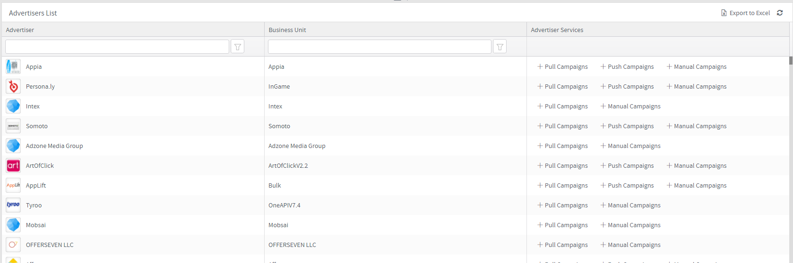The height and width of the screenshot is (263, 793).
Task: Click the Advertisers List panel title
Action: 33,13
